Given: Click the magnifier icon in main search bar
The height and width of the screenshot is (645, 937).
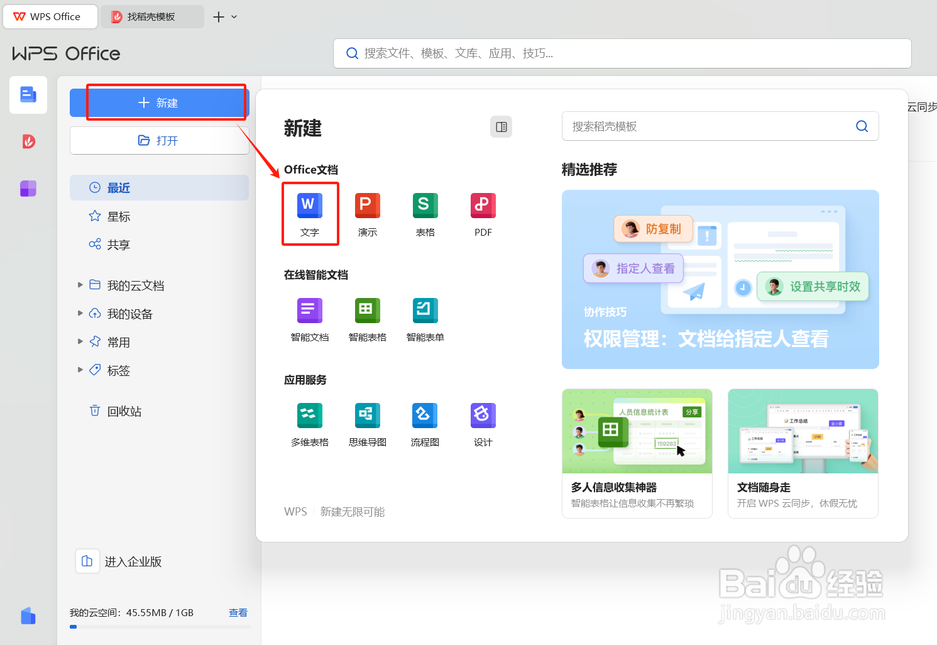Looking at the screenshot, I should 353,53.
